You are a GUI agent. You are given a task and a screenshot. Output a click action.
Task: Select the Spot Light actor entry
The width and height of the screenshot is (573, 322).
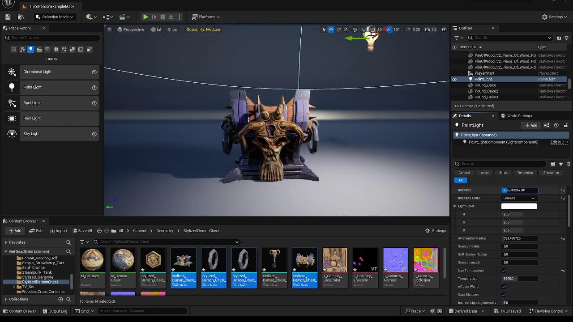point(51,103)
